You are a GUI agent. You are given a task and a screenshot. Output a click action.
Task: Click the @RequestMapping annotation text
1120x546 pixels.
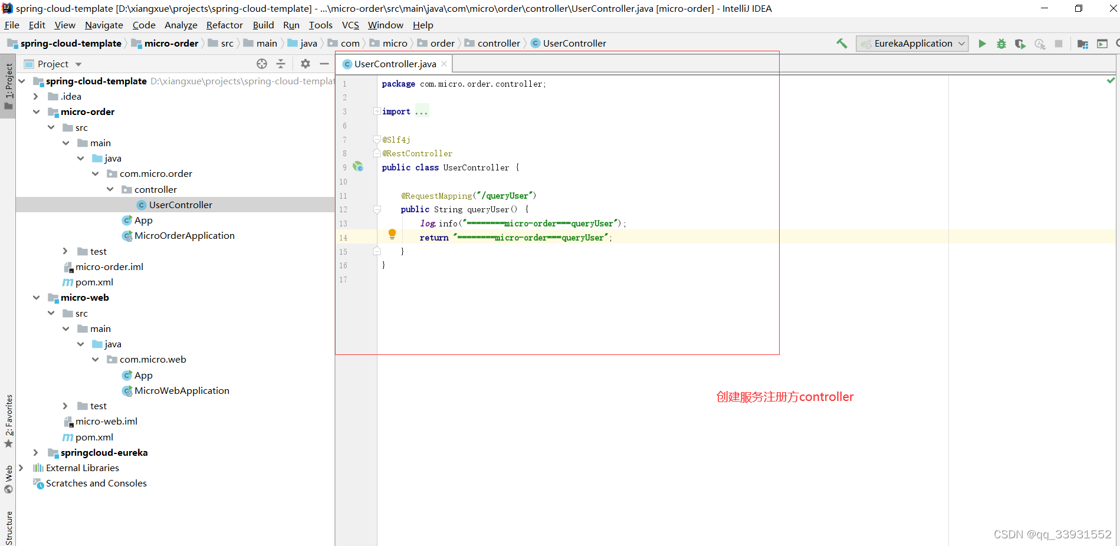pyautogui.click(x=436, y=196)
